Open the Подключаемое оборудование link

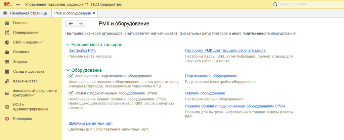(x=211, y=76)
